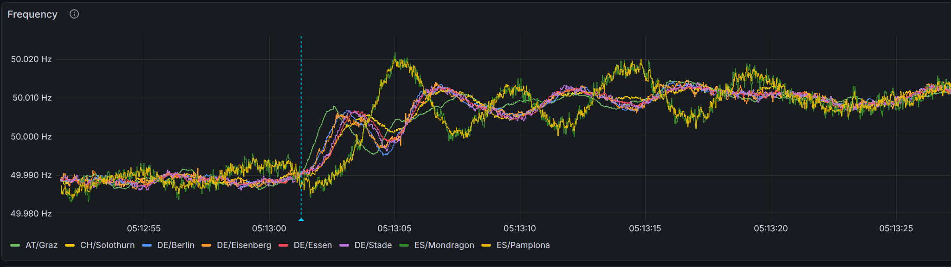This screenshot has height=267, width=951.
Task: Open red color swatch for DE/Essen
Action: click(284, 245)
